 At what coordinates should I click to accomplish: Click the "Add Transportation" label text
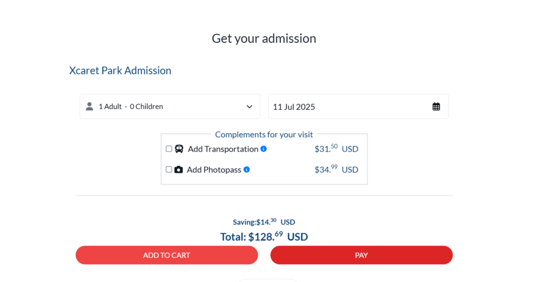(223, 149)
